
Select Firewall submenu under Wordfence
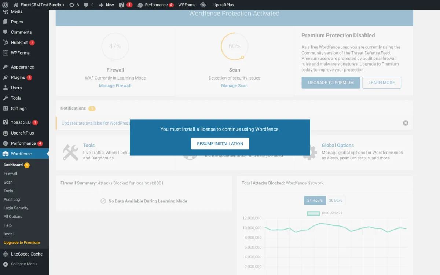point(10,173)
